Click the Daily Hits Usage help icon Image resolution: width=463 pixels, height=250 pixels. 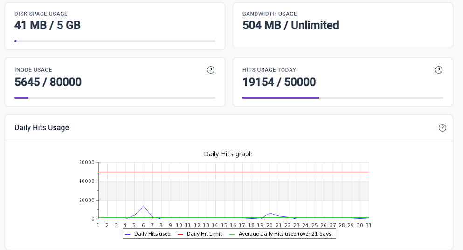pos(442,128)
